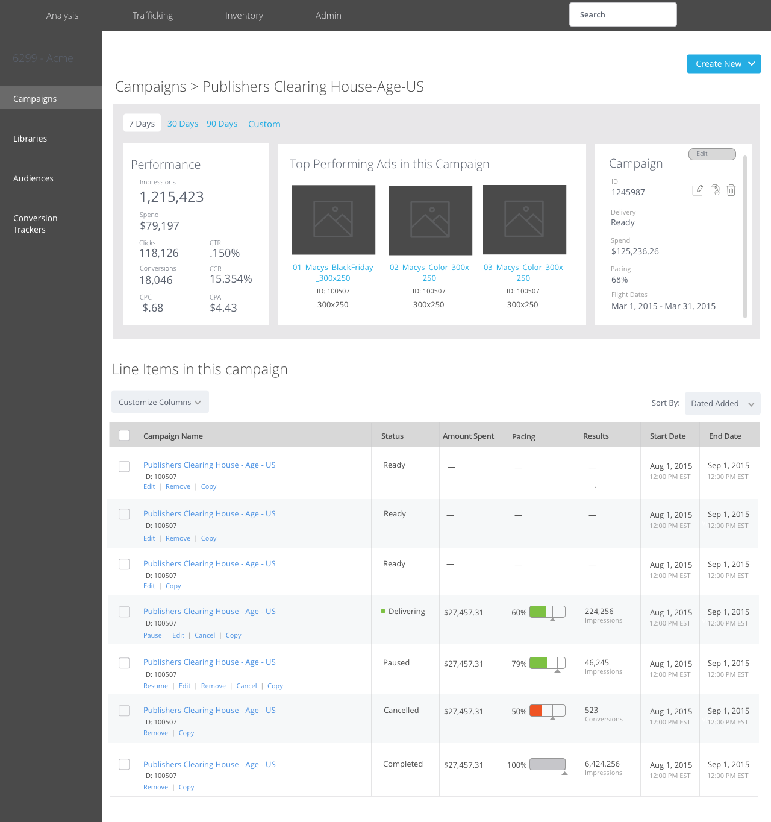The image size is (771, 822).
Task: Click the 100% completed pacing bar
Action: (x=548, y=764)
